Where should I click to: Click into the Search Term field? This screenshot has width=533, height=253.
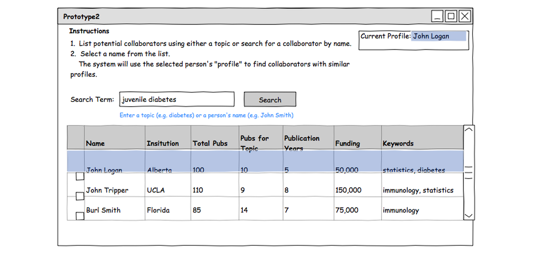point(177,99)
